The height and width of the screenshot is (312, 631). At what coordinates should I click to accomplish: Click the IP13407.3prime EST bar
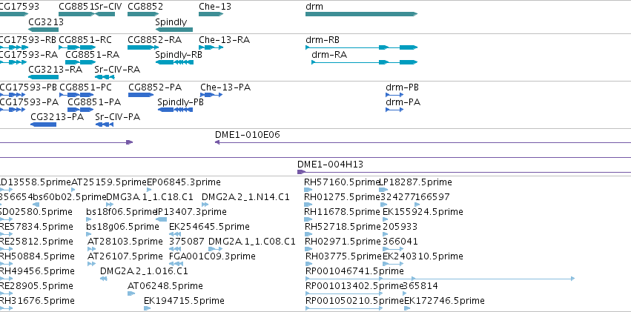click(x=161, y=219)
